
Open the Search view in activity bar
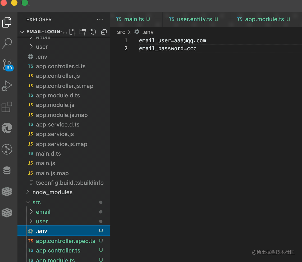click(7, 43)
